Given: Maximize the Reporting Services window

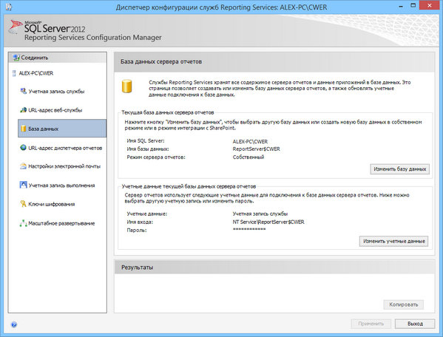Looking at the screenshot, I should click(413, 6).
